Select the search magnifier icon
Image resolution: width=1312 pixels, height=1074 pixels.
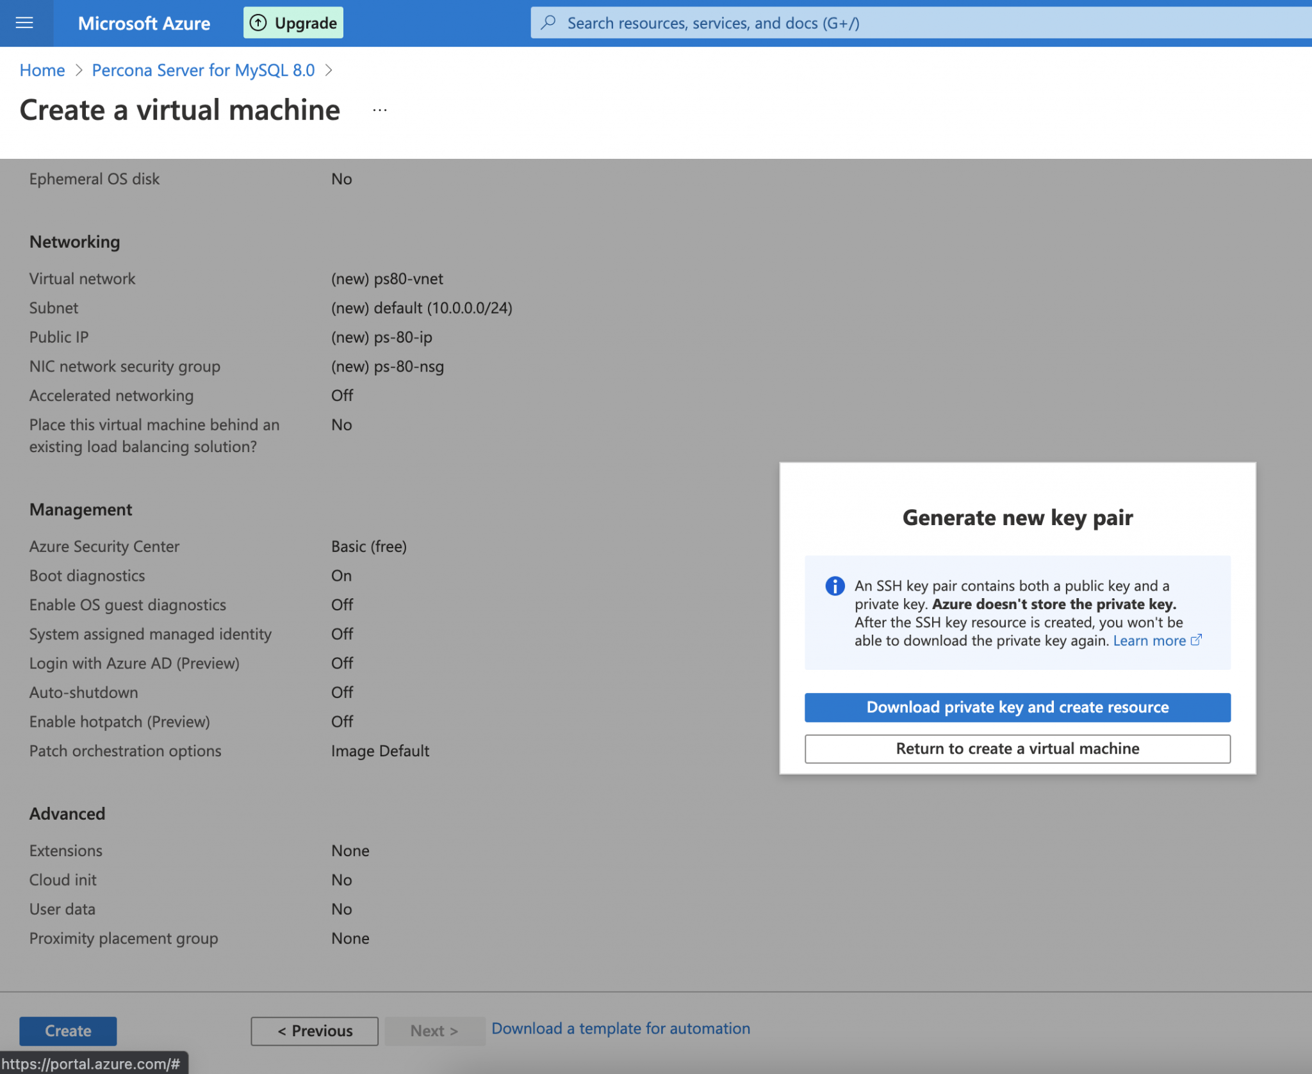coord(548,22)
